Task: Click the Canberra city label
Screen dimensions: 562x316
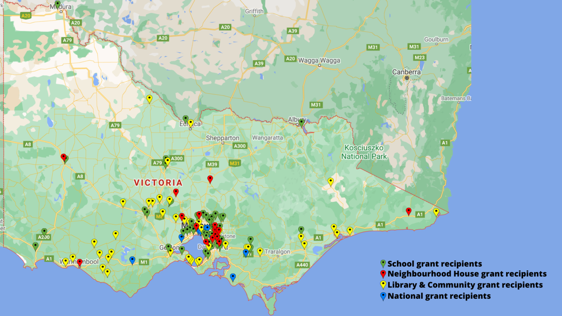Action: click(407, 72)
